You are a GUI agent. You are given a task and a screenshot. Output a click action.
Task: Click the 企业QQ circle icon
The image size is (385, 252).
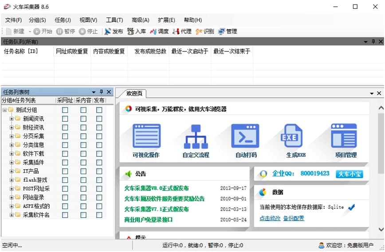pyautogui.click(x=263, y=174)
